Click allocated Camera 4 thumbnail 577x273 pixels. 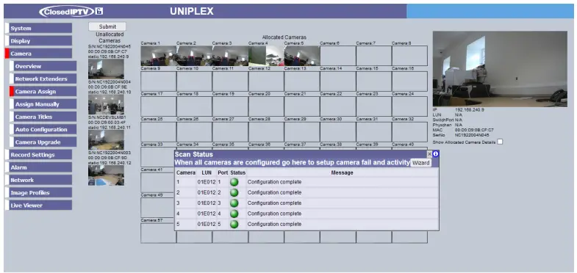(x=266, y=56)
